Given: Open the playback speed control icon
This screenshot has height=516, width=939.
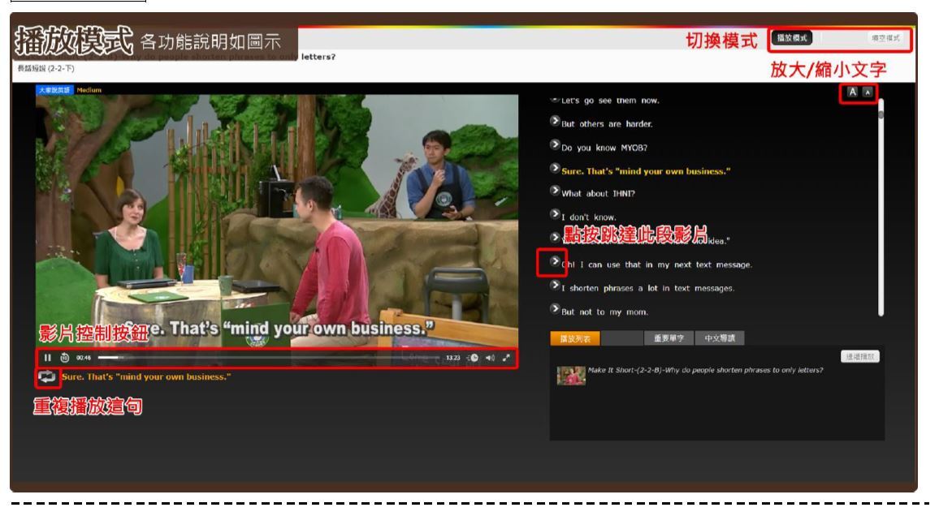Looking at the screenshot, I should click(x=473, y=358).
